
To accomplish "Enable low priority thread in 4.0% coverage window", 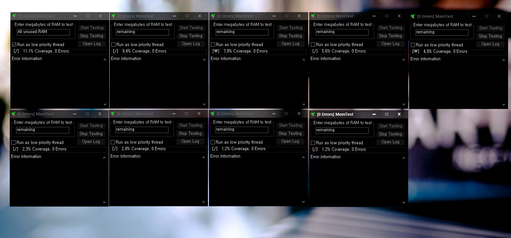I will 413,45.
